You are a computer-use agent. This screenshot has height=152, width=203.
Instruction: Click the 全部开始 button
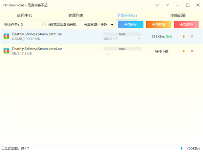131,25
